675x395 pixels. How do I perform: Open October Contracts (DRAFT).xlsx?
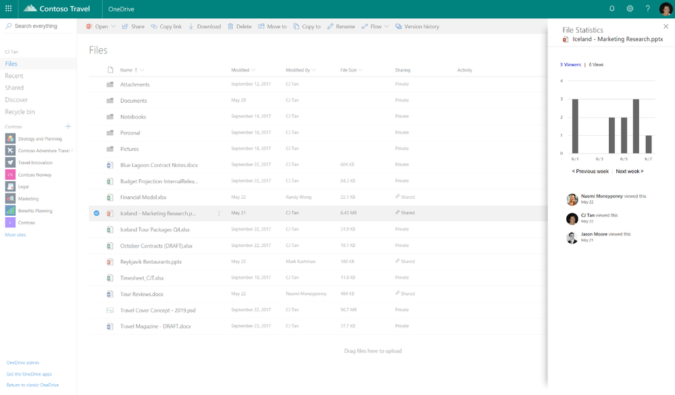pos(156,246)
